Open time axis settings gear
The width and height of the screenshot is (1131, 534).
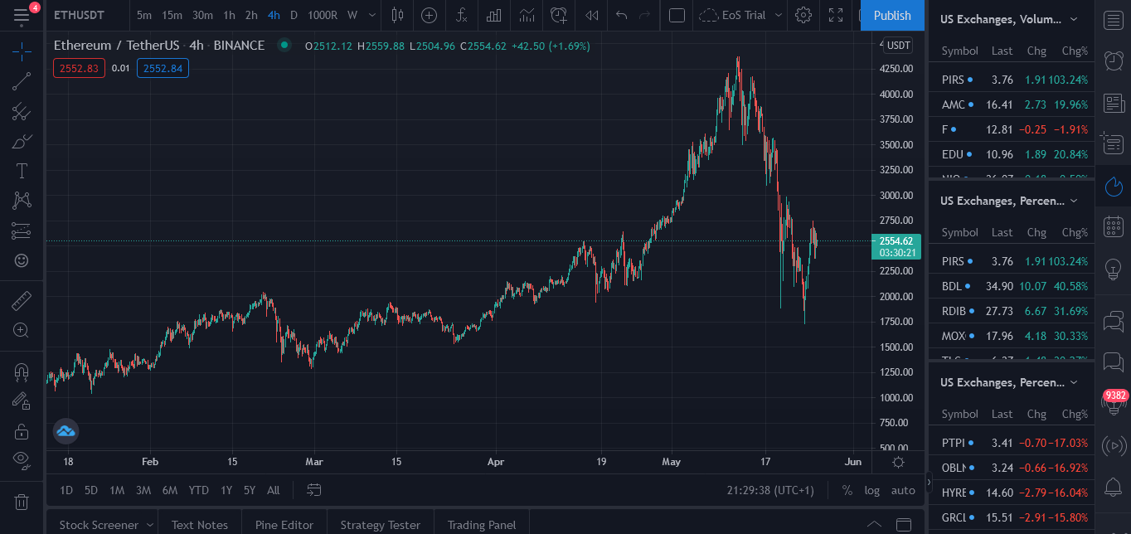[x=898, y=462]
